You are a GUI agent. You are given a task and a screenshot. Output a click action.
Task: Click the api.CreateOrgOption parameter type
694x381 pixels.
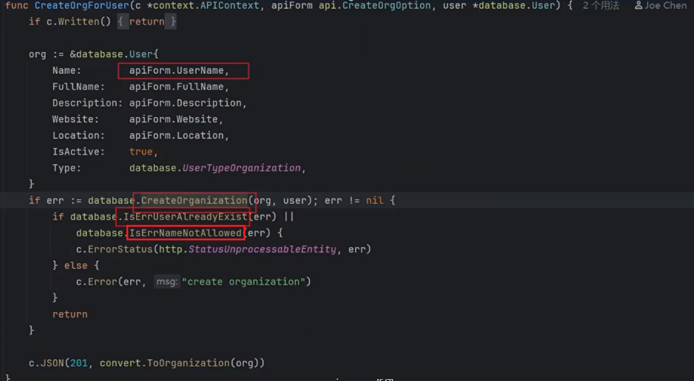374,6
